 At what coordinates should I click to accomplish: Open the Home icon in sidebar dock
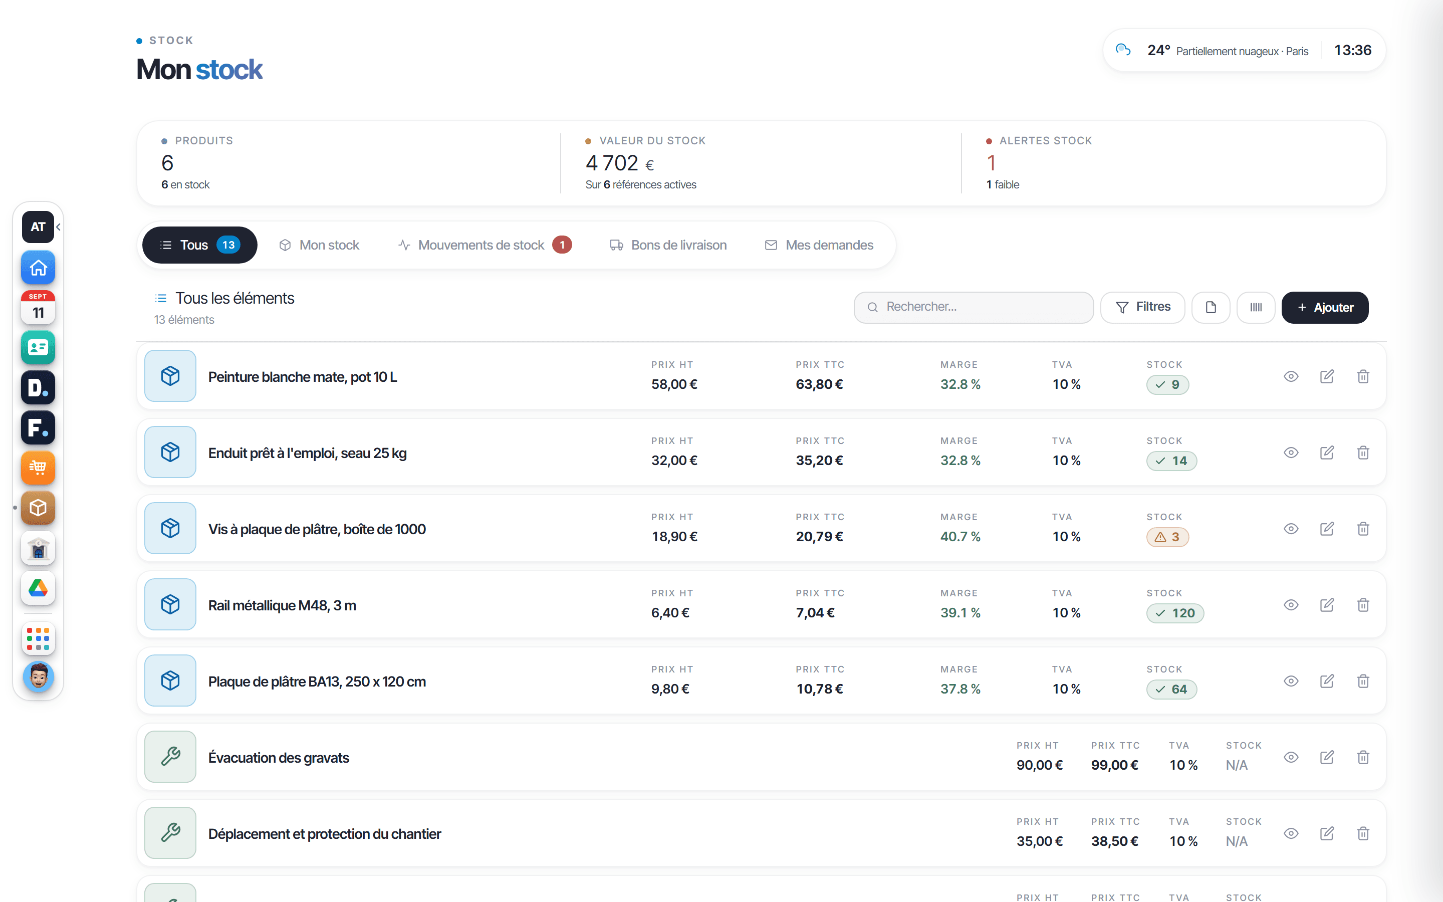[38, 267]
